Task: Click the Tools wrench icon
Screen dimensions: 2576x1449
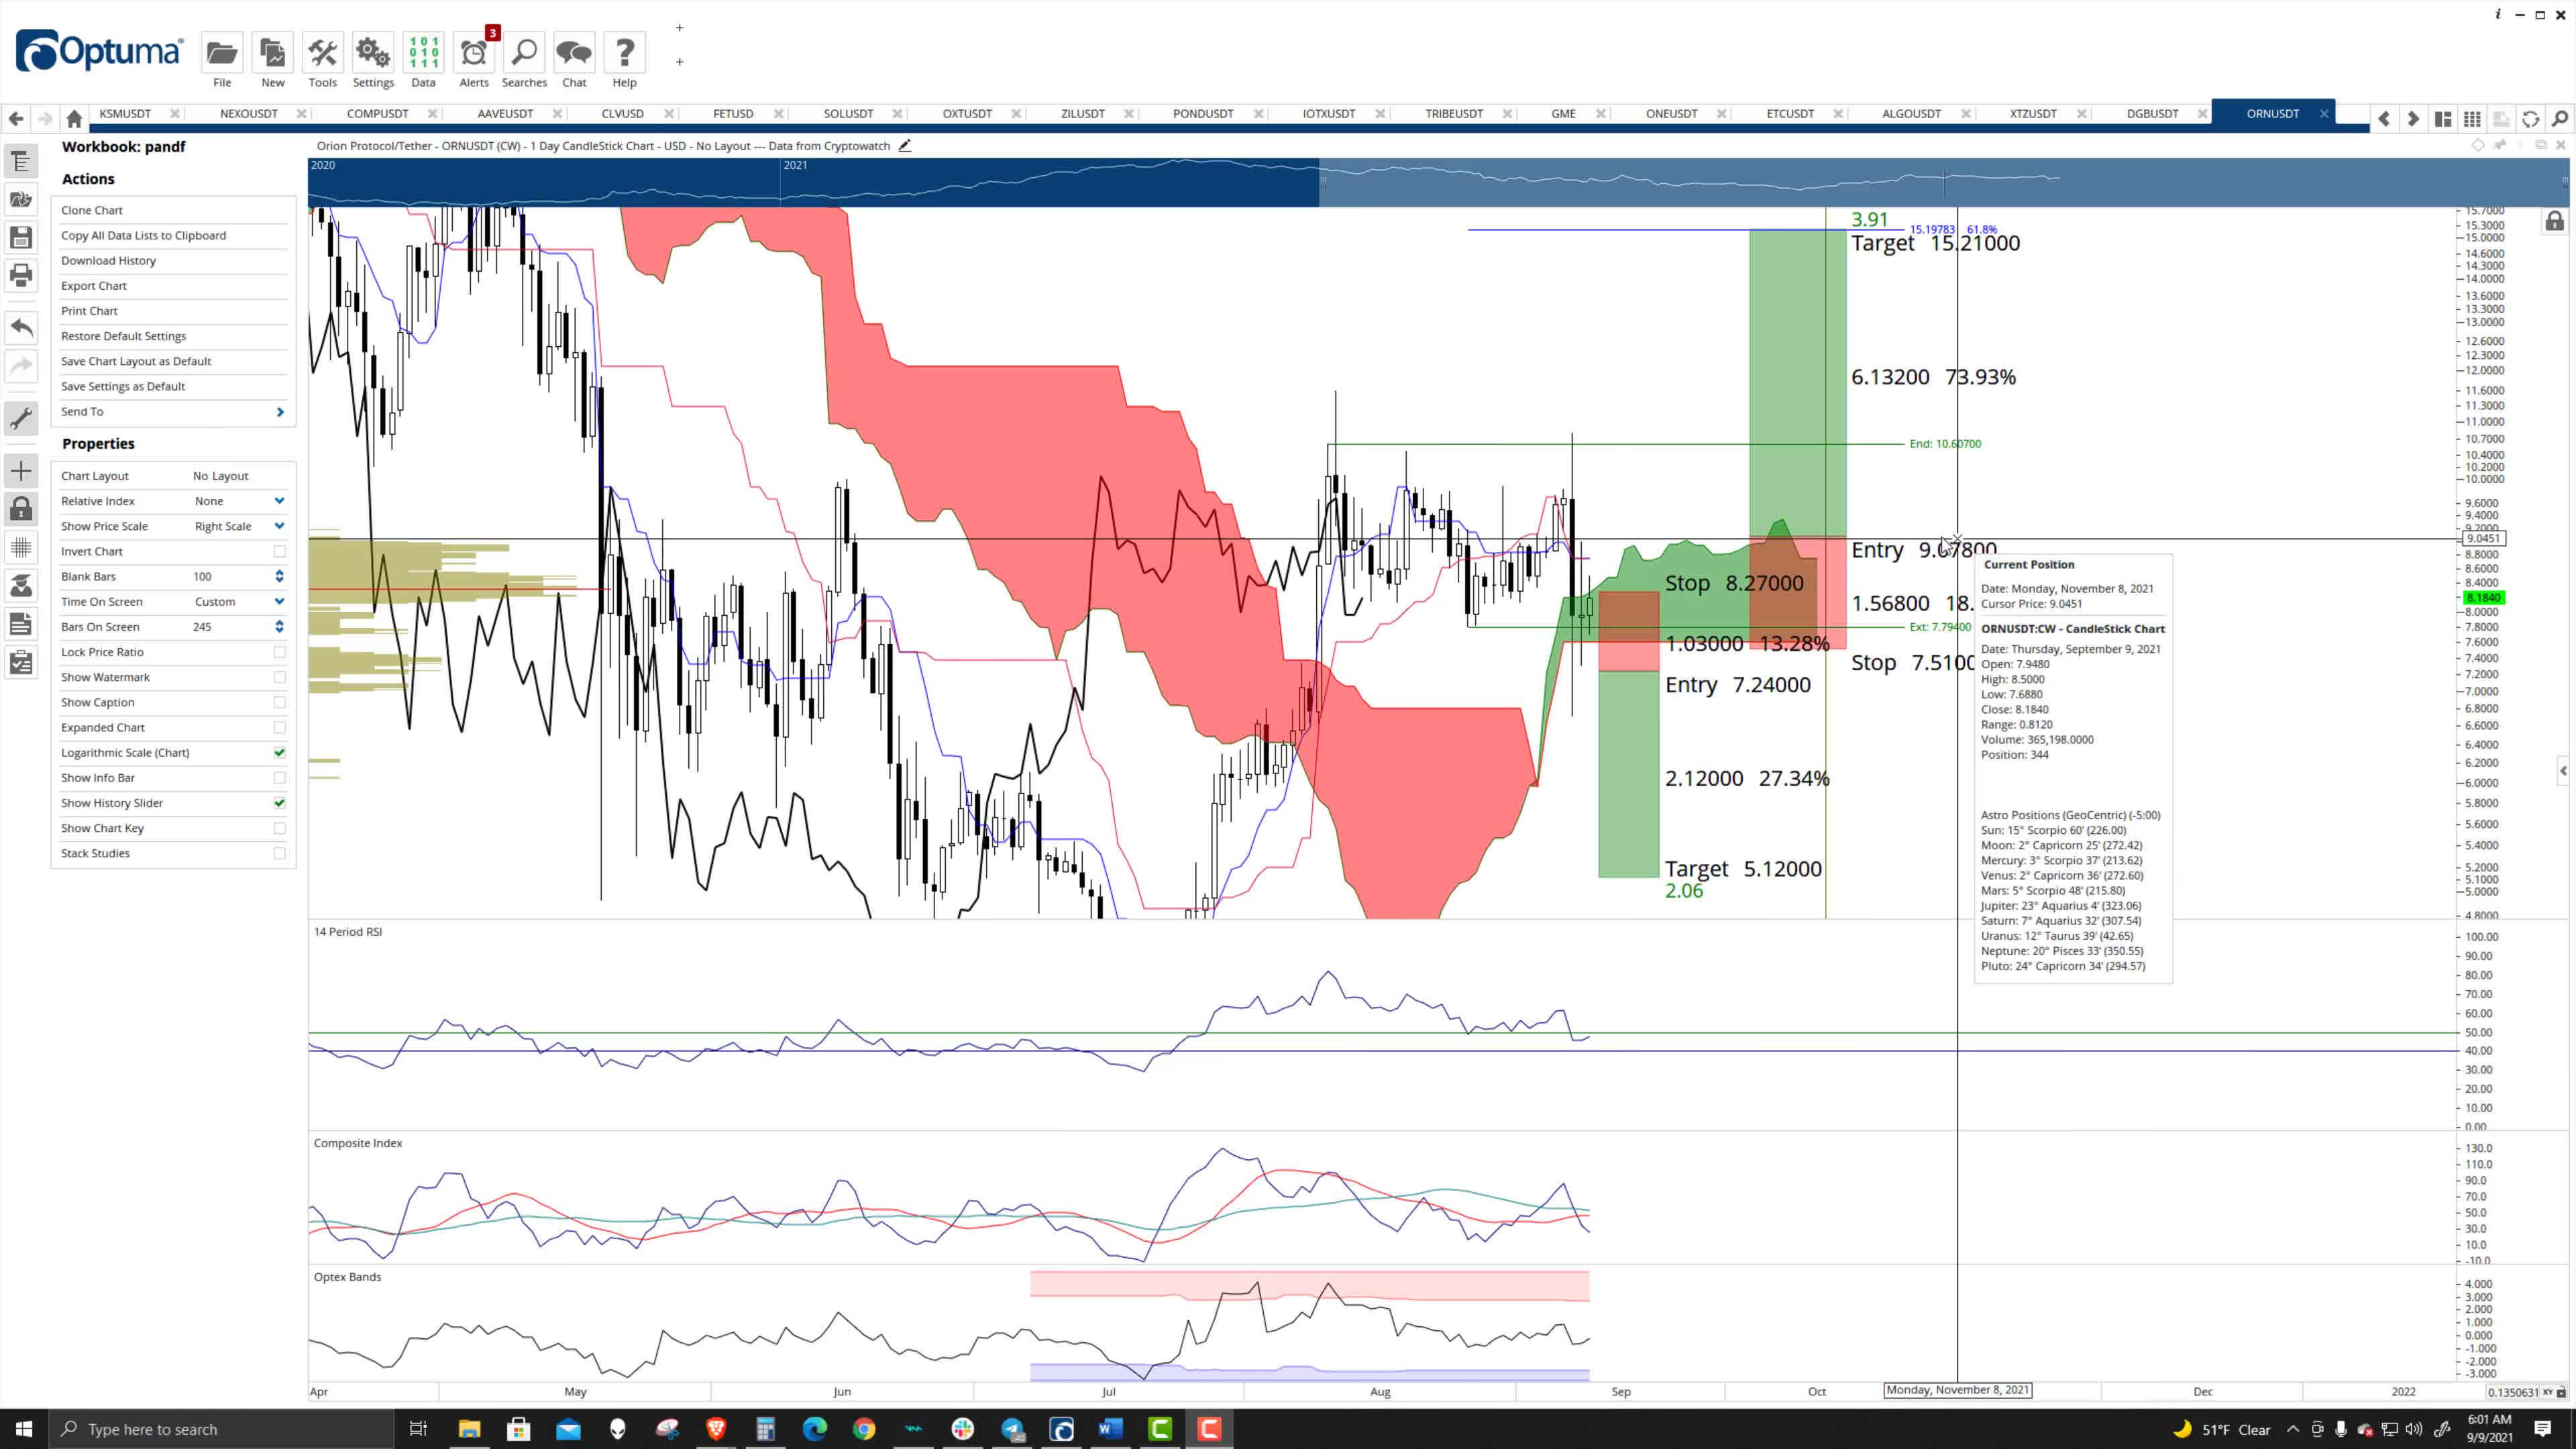Action: tap(322, 54)
